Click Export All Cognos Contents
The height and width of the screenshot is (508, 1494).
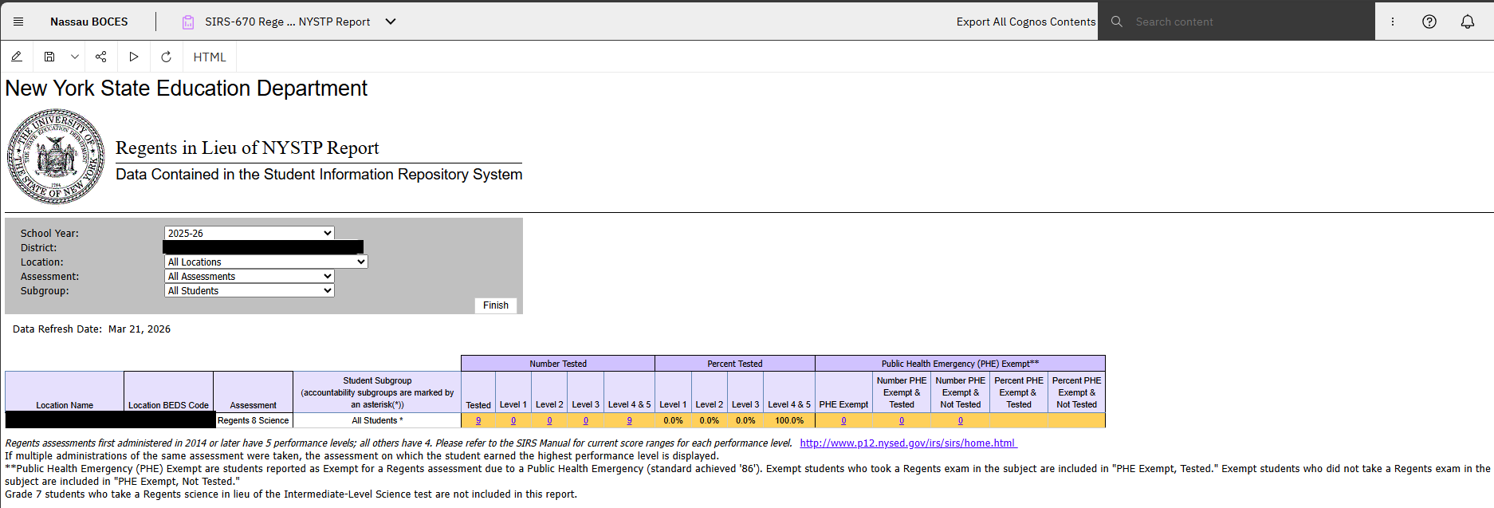tap(1026, 22)
